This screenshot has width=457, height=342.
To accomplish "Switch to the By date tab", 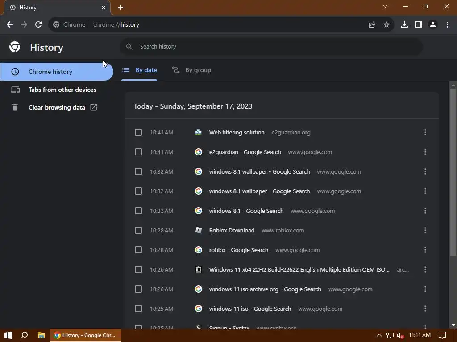I will coord(139,70).
